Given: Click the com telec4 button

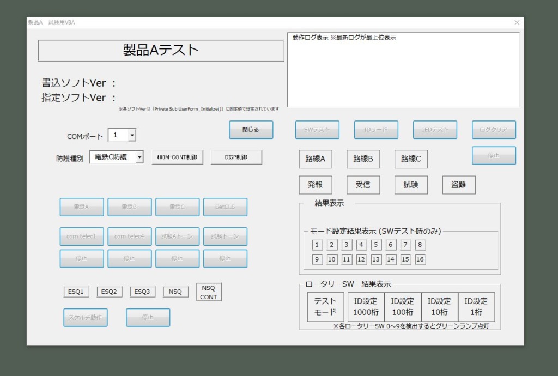Looking at the screenshot, I should [130, 236].
